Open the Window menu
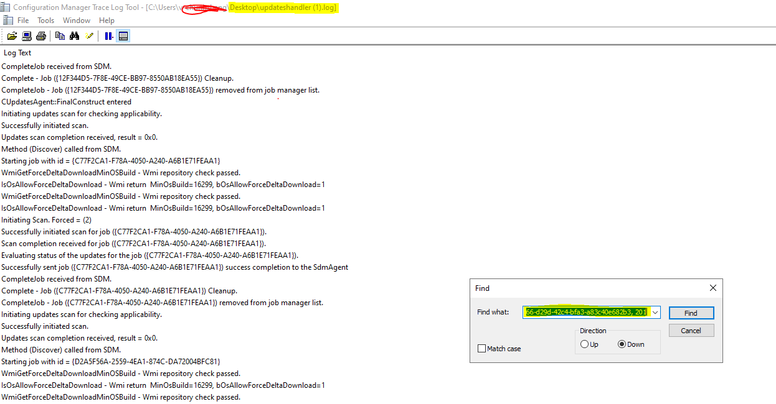 76,20
